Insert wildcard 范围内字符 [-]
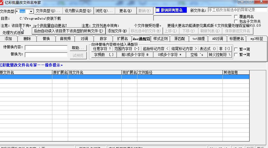Image resolution: width=268 pixels, height=148 pixels. (127, 49)
